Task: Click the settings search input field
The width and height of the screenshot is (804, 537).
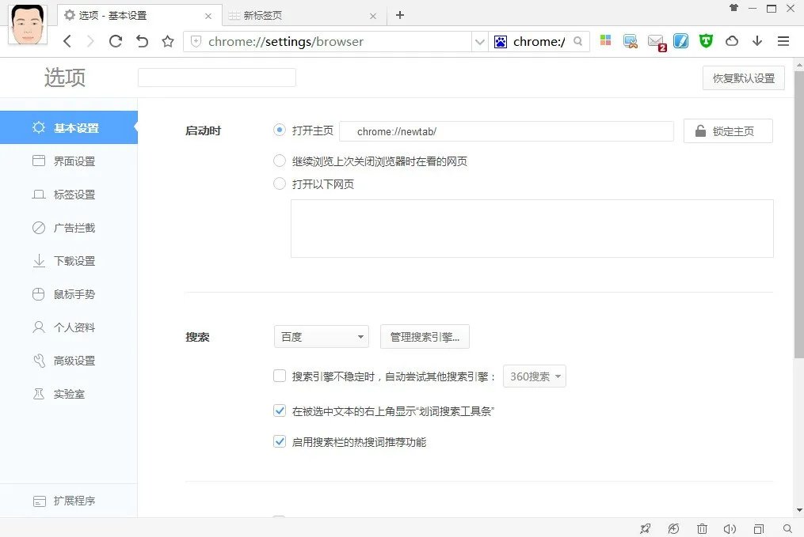Action: (216, 78)
